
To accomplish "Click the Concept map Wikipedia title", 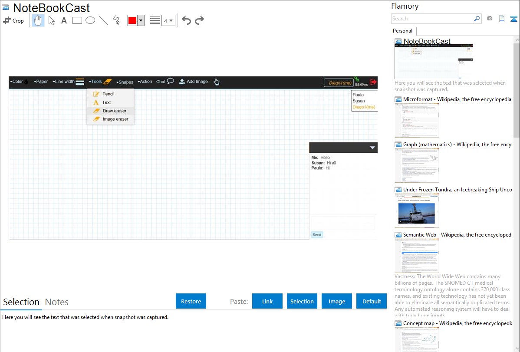I will (457, 323).
